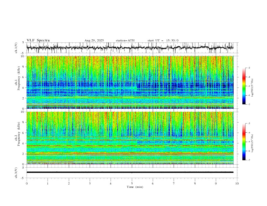Click the 'VLF Spectra' title text
The width and height of the screenshot is (267, 206).
38,40
